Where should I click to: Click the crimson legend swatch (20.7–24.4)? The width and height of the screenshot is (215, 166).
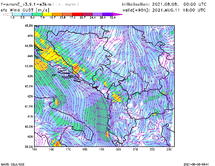click(87, 14)
